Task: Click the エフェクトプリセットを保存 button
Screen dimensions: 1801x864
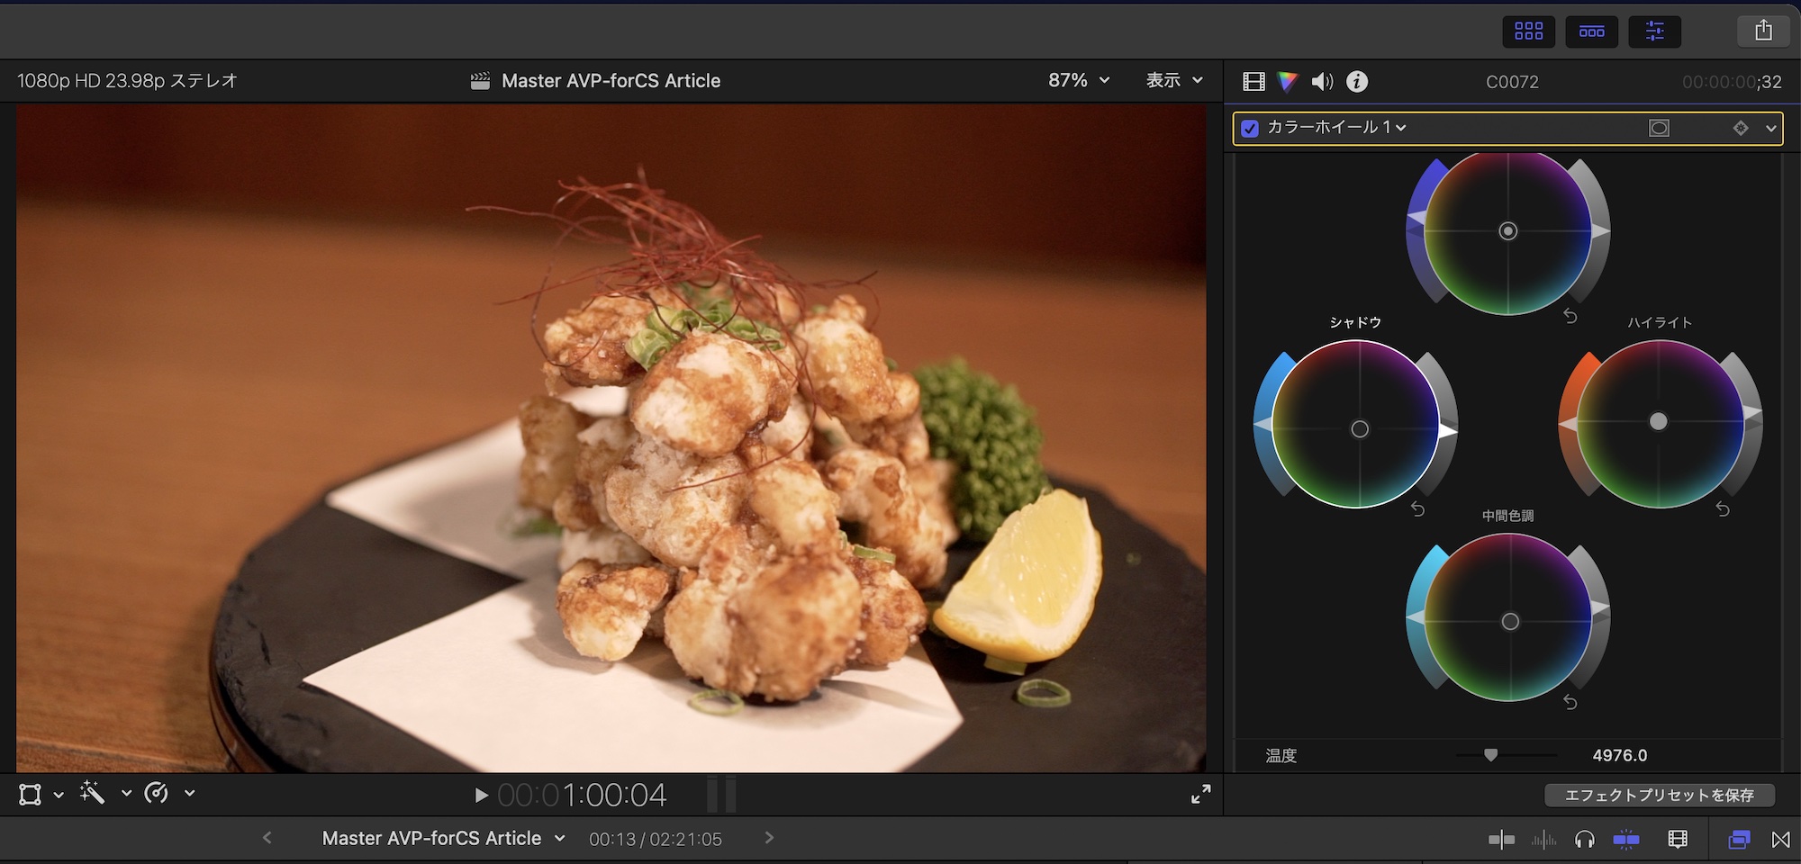Action: point(1660,796)
